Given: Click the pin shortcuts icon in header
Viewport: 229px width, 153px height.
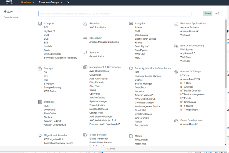Looking at the screenshot, I should [x=68, y=2].
